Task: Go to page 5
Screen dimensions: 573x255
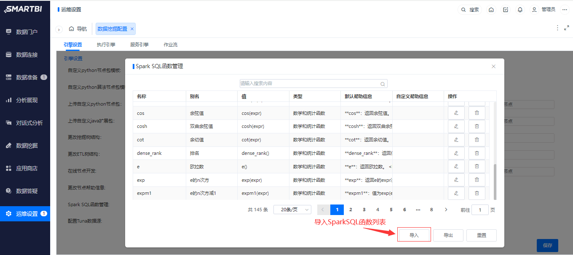Action: point(391,210)
